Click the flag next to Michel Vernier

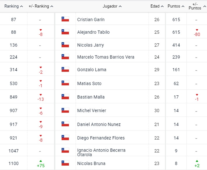pos(65,110)
